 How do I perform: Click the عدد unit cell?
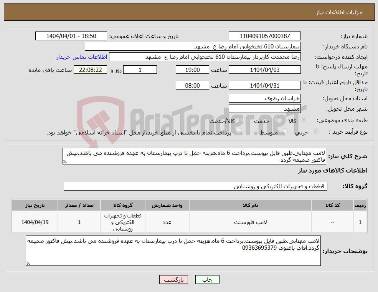click(167, 222)
